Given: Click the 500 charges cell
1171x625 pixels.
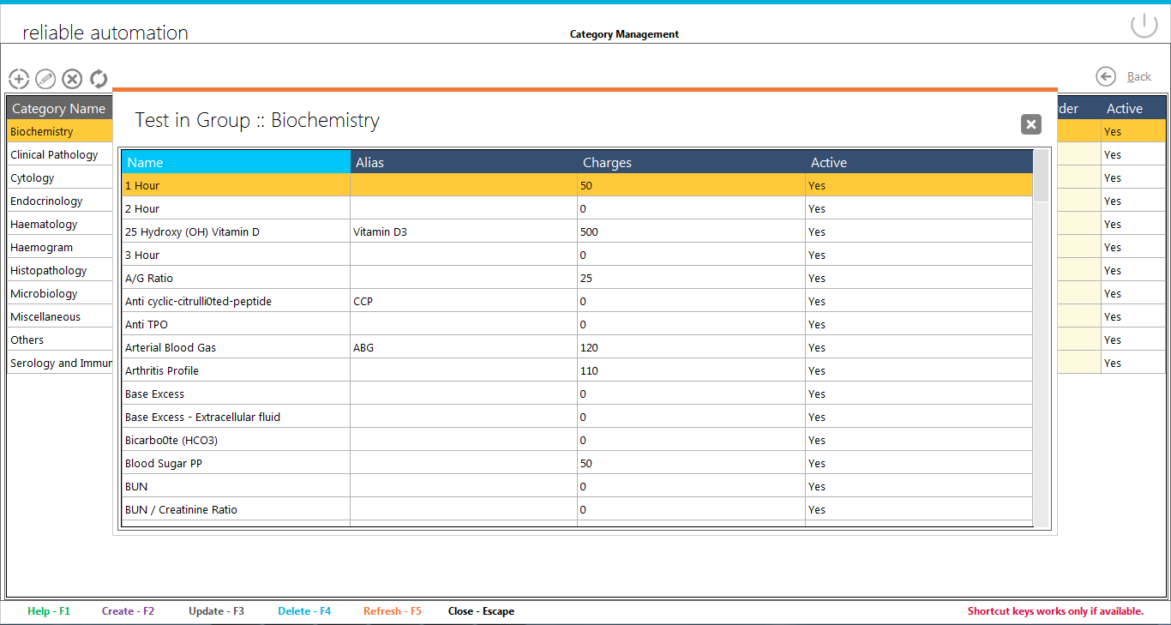Looking at the screenshot, I should click(x=691, y=231).
